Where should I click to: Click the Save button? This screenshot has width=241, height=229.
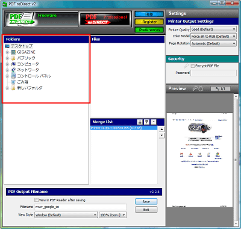pyautogui.click(x=146, y=201)
